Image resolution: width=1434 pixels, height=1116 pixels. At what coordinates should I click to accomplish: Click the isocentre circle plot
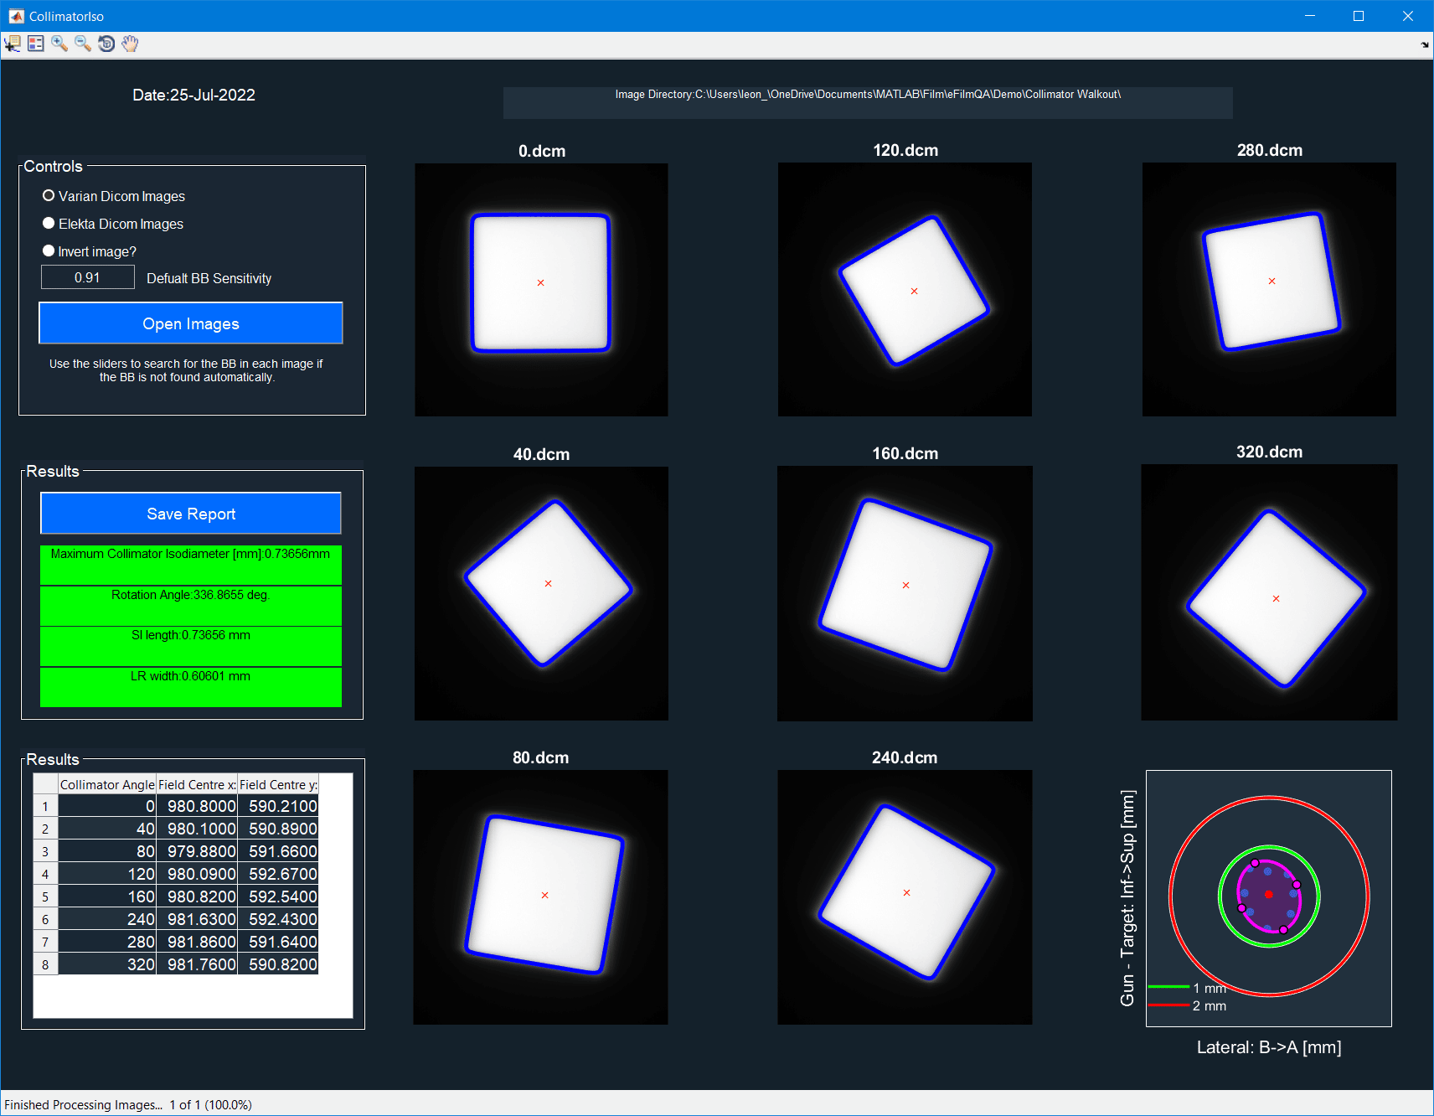[x=1269, y=897]
